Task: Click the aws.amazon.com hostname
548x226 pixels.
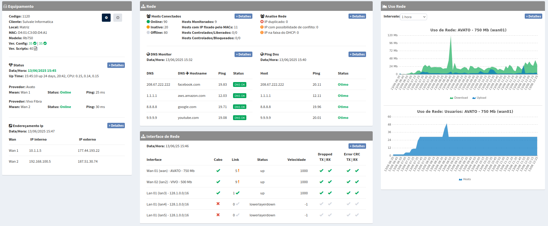Action: [192, 96]
